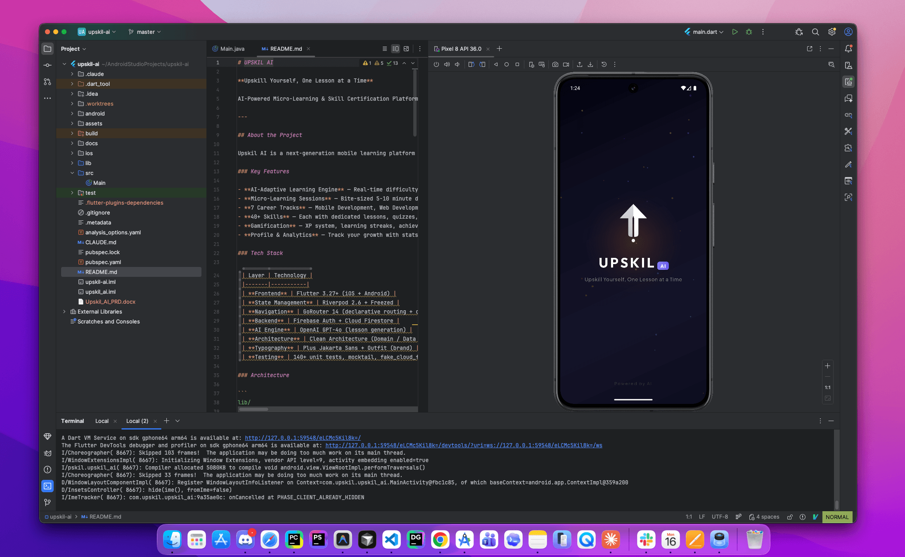
Task: Toggle the editor and preview split view
Action: [x=395, y=49]
